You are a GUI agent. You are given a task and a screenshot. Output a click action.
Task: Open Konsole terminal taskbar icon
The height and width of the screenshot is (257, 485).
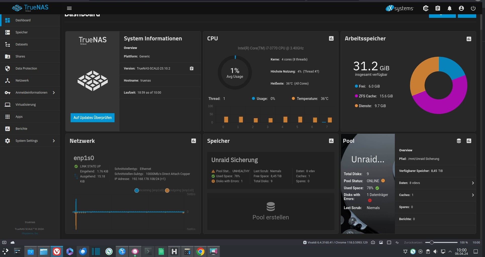[x=148, y=251]
